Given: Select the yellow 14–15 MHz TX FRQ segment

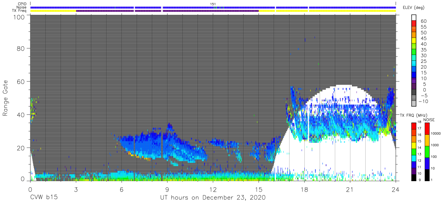Looking at the screenshot, I should (x=414, y=145).
